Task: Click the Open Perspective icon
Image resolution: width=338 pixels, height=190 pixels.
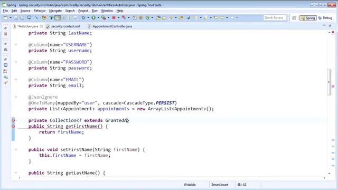Action: click(x=294, y=18)
